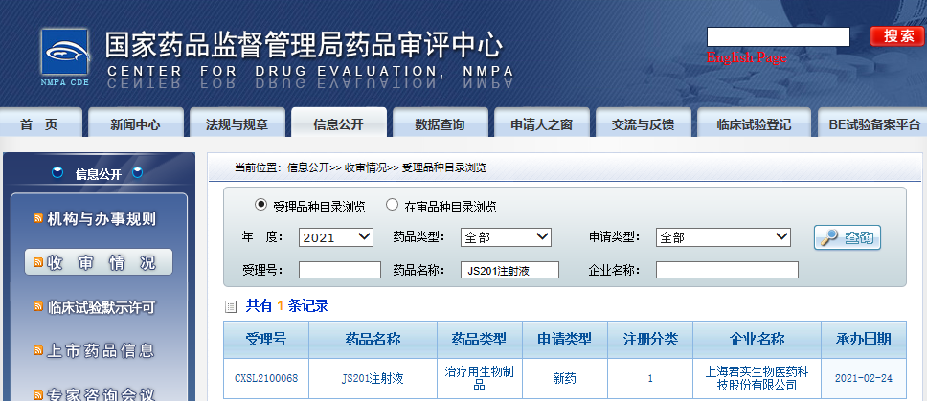Open the 数据查询 navigation tab

(x=440, y=124)
